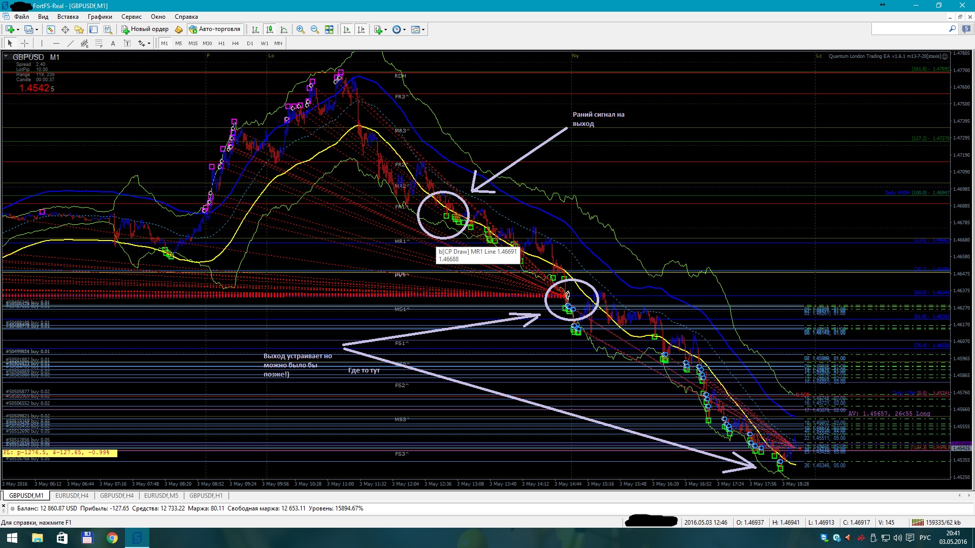Toggle the Terminal panel
975x548 pixels.
point(93,29)
